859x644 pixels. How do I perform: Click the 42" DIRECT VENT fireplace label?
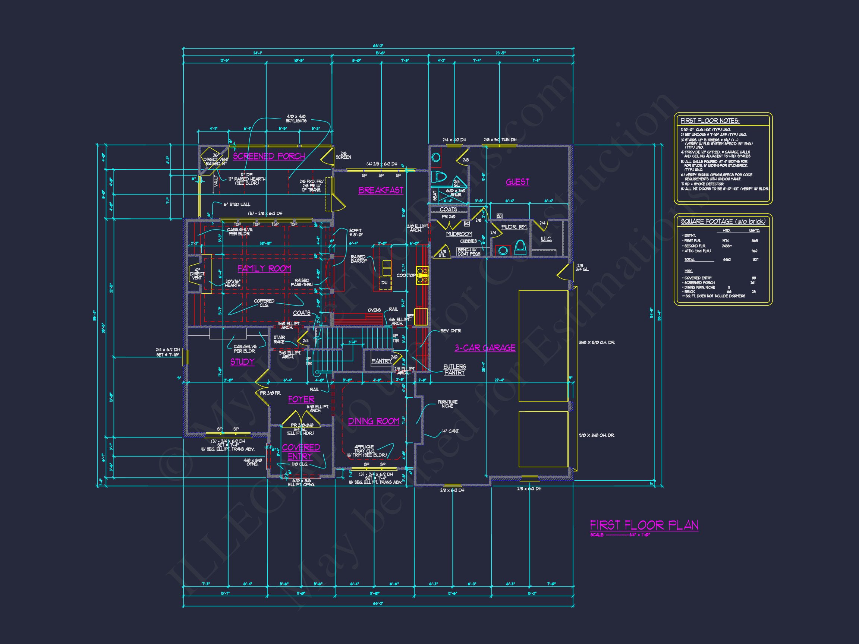tap(197, 274)
